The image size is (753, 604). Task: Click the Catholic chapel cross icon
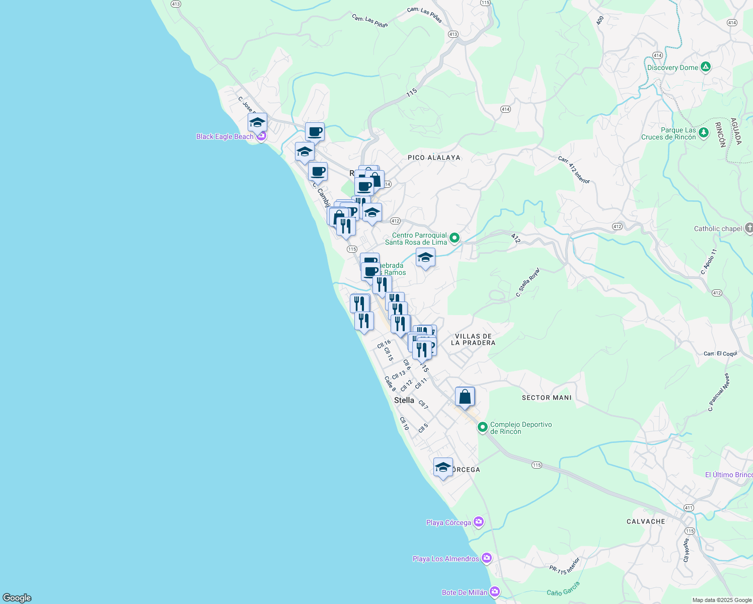pyautogui.click(x=749, y=229)
